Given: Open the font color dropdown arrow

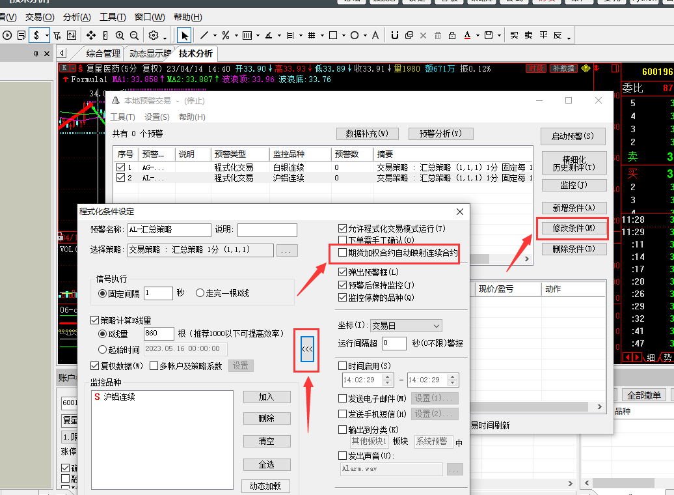Looking at the screenshot, I should pyautogui.click(x=477, y=36).
